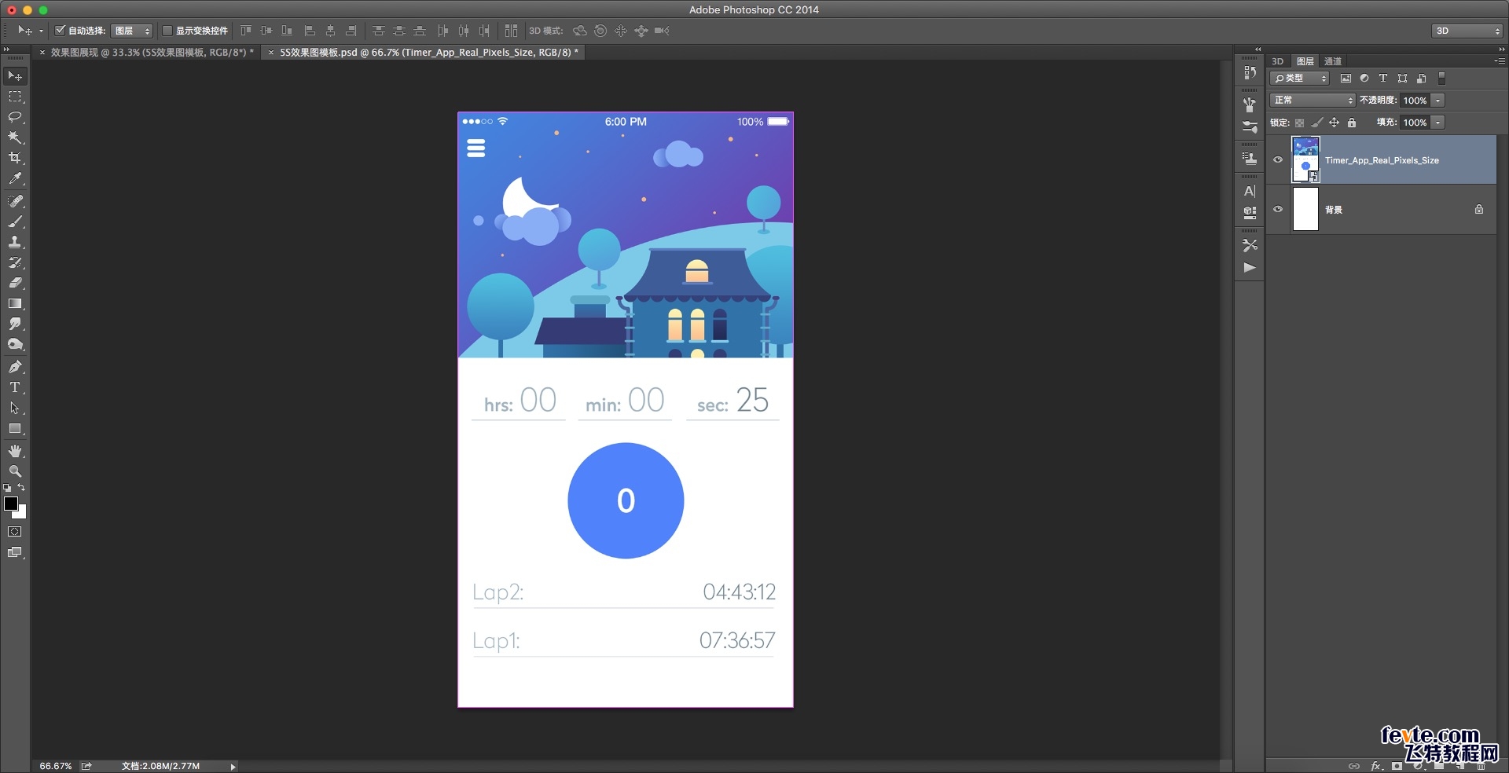Select the Eyedropper tool
Image resolution: width=1509 pixels, height=773 pixels.
click(15, 178)
